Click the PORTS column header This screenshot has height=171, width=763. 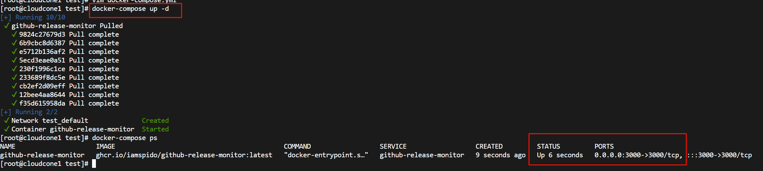pyautogui.click(x=604, y=146)
